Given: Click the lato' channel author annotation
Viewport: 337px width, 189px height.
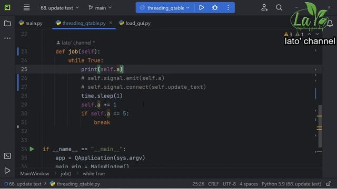Looking at the screenshot, I should pos(76,43).
